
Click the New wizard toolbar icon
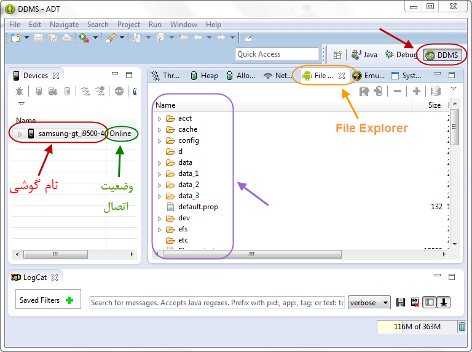pyautogui.click(x=15, y=38)
